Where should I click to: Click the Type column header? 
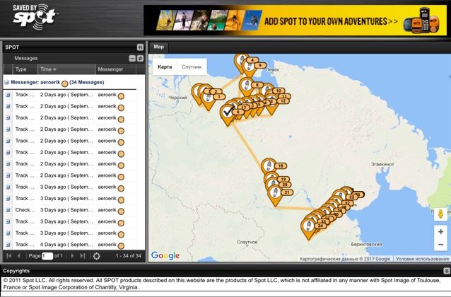tap(25, 69)
